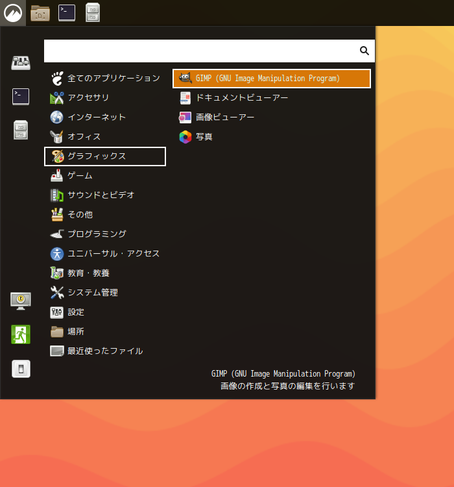Open the main menu mountain logo button

[x=13, y=13]
